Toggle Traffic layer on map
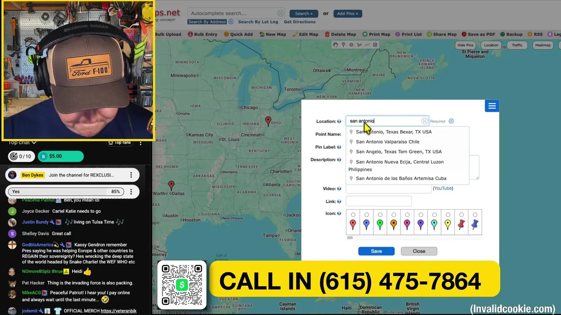The width and height of the screenshot is (561, 315). 517,45
